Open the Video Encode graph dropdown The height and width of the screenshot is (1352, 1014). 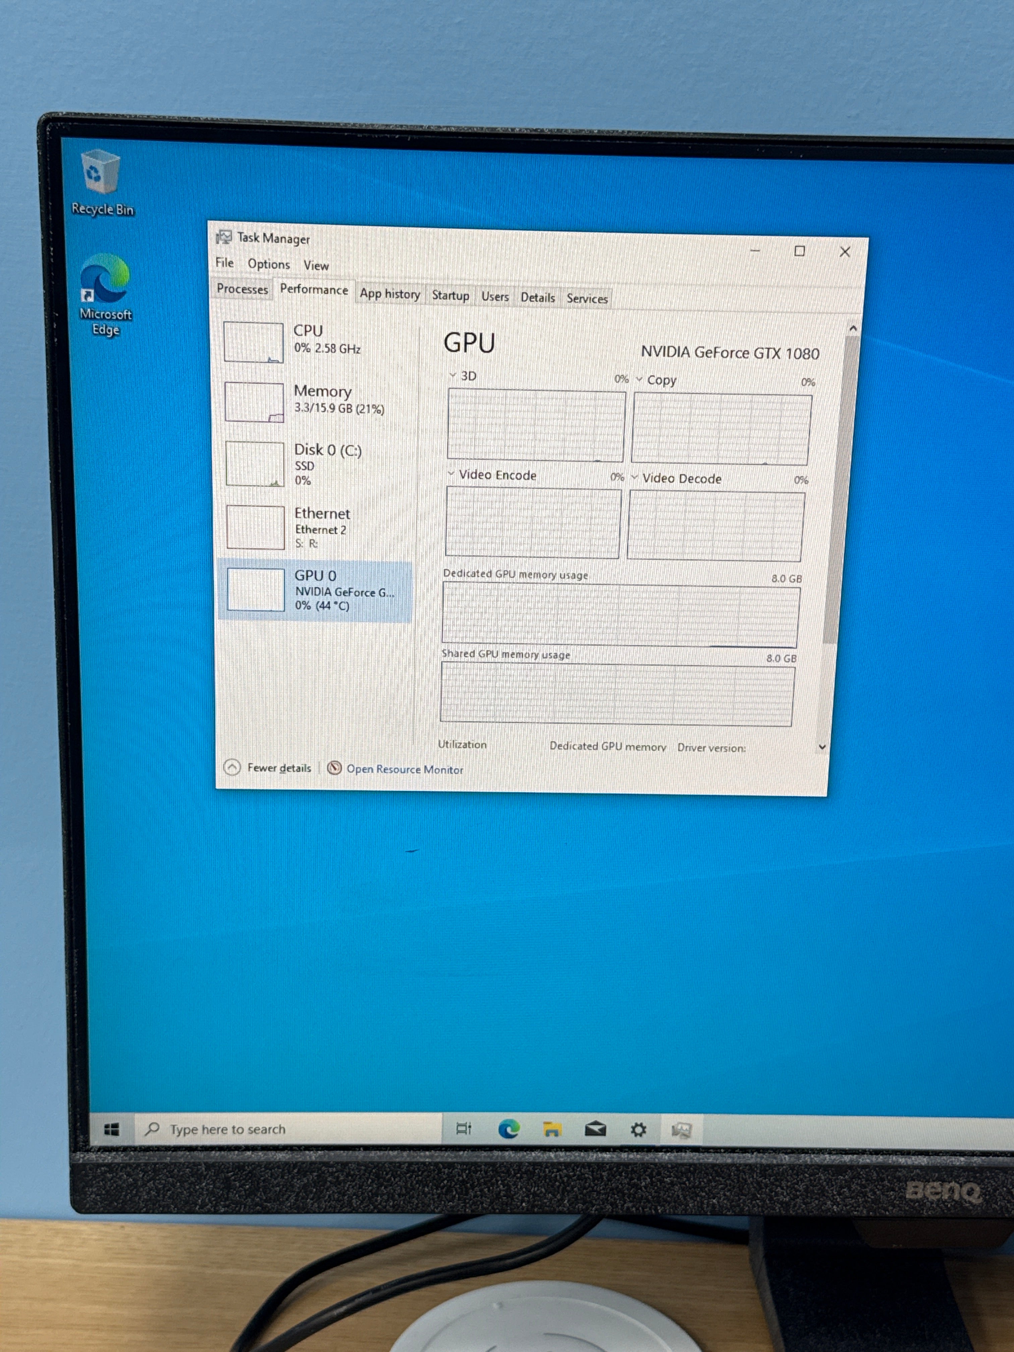[451, 473]
